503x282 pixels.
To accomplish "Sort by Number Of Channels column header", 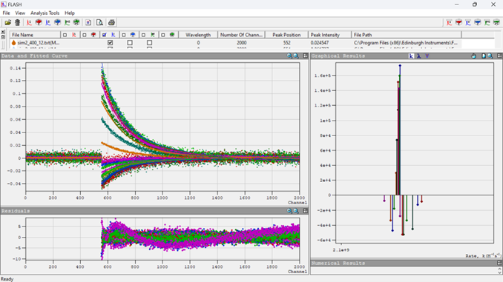I will point(242,35).
